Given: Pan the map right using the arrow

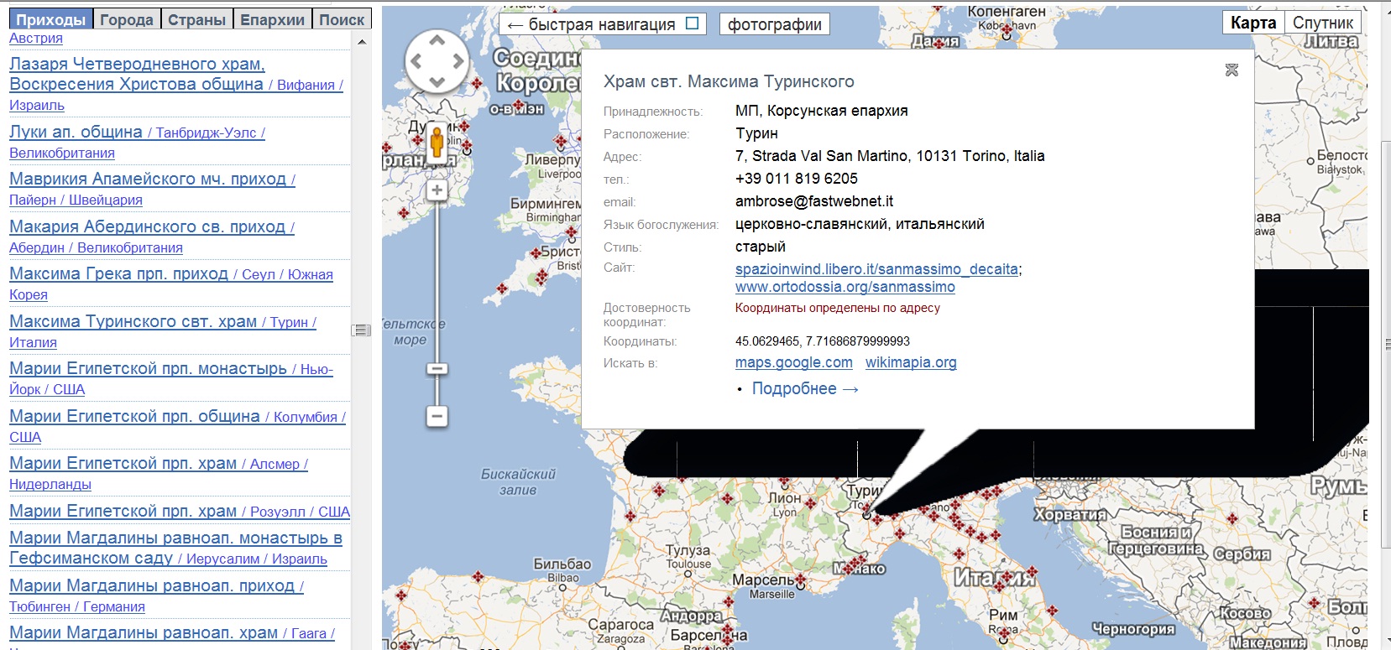Looking at the screenshot, I should pos(458,60).
